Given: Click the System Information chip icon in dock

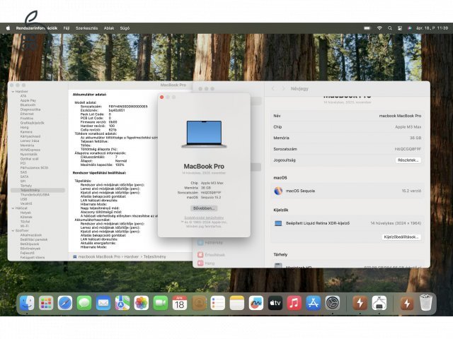Looking at the screenshot, I should [x=379, y=303].
